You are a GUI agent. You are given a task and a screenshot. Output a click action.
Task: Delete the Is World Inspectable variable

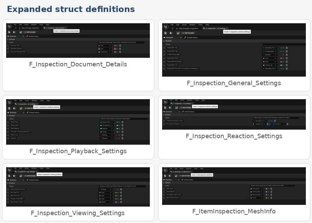[x=287, y=55]
